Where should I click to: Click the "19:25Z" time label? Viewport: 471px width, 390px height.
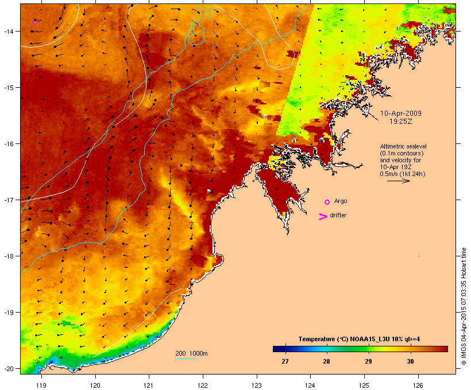[401, 122]
